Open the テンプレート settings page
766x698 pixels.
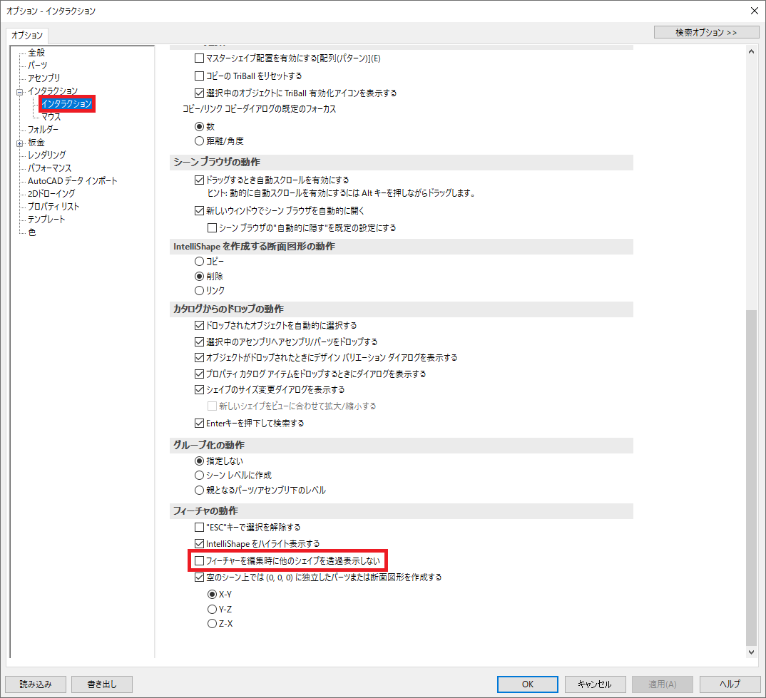[41, 219]
